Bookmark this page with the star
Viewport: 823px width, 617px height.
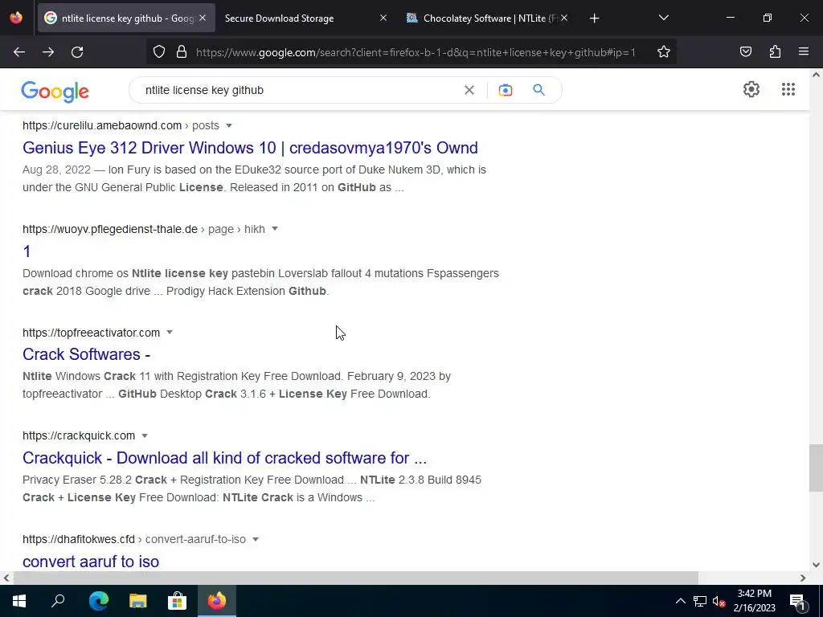click(x=663, y=52)
